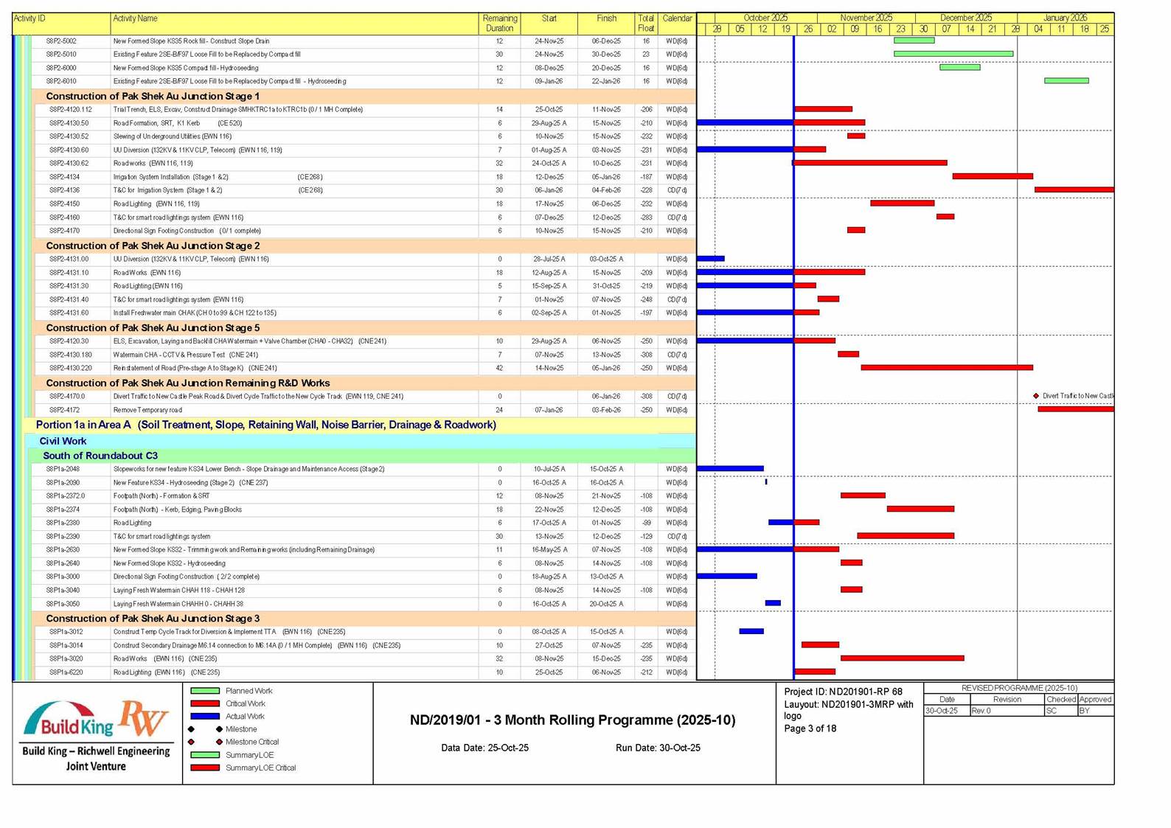Sort by the Total Float column header
Screen dimensions: 1171x828
[645, 23]
